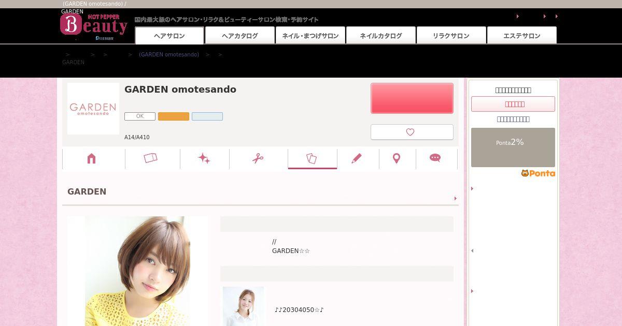Click the middle header arrow link
622x326 pixels.
[545, 17]
